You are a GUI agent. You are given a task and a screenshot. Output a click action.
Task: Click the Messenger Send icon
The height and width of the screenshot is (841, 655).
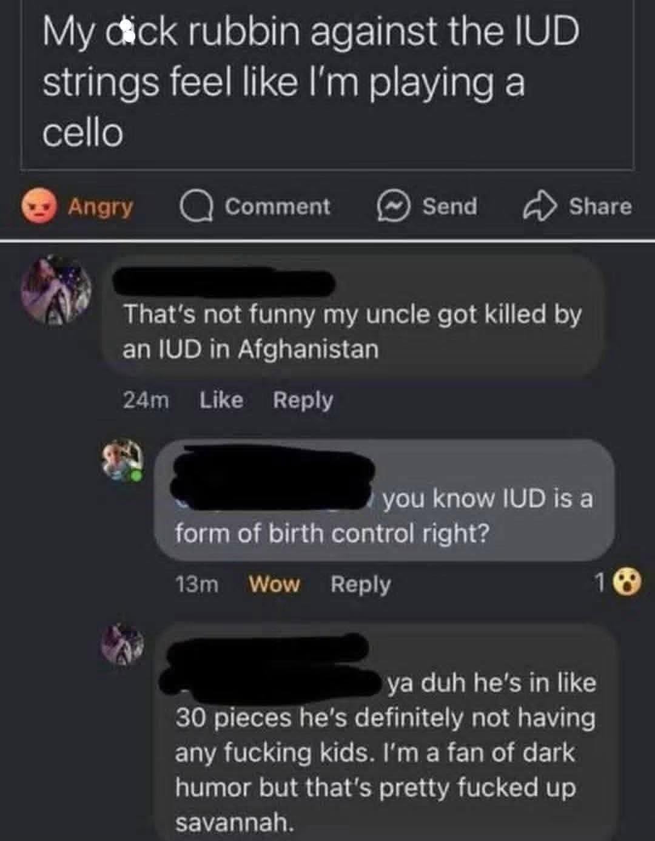pos(392,207)
